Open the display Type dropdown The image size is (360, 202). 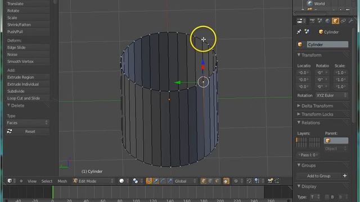coord(315,197)
